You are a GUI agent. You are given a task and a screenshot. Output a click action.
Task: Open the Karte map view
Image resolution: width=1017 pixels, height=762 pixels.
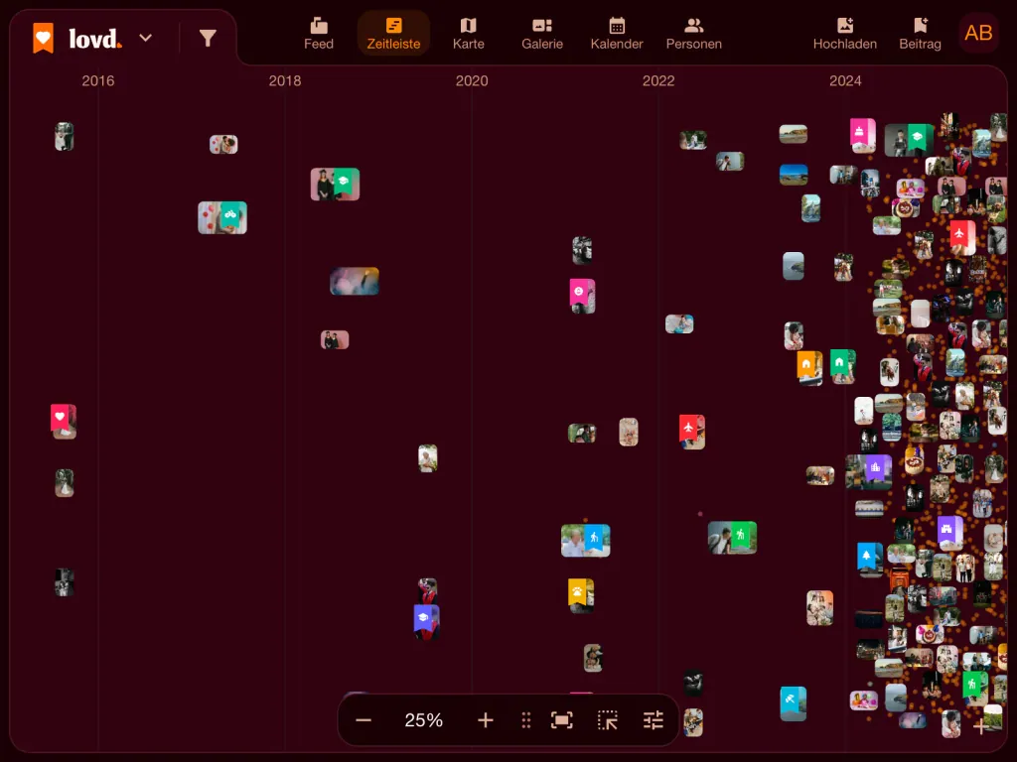click(x=469, y=34)
